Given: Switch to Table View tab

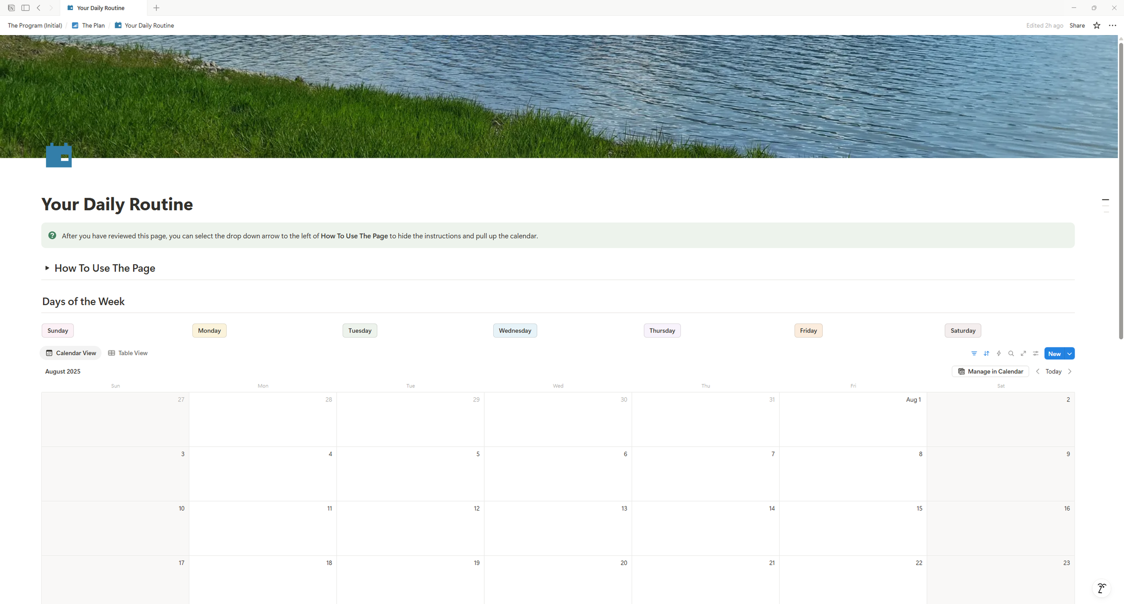Looking at the screenshot, I should pyautogui.click(x=128, y=353).
